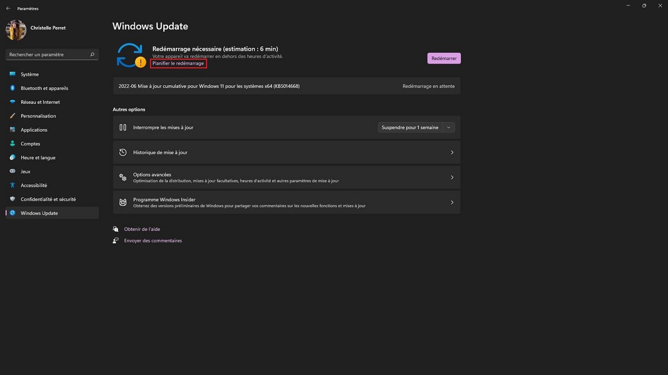The image size is (668, 375).
Task: Click the Redémarrage en attente status text
Action: [x=428, y=86]
